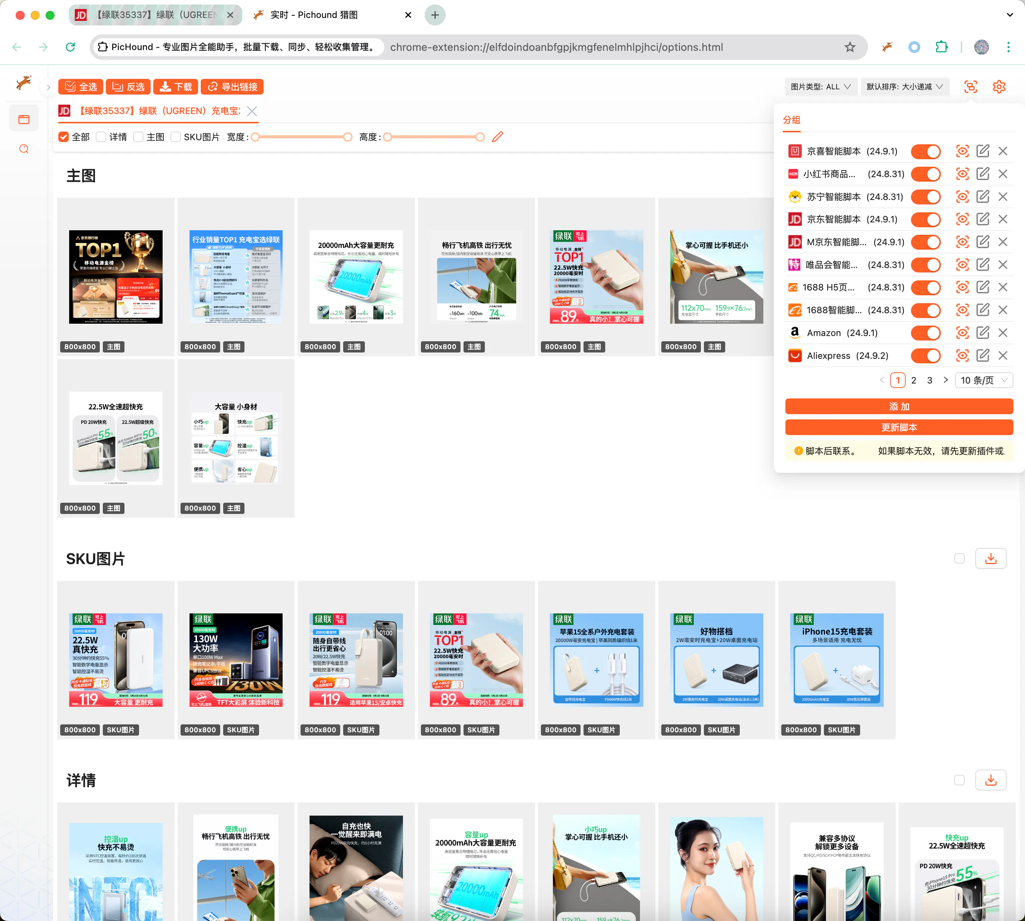The image size is (1025, 921).
Task: Go to page 2 of script list
Action: click(x=914, y=380)
